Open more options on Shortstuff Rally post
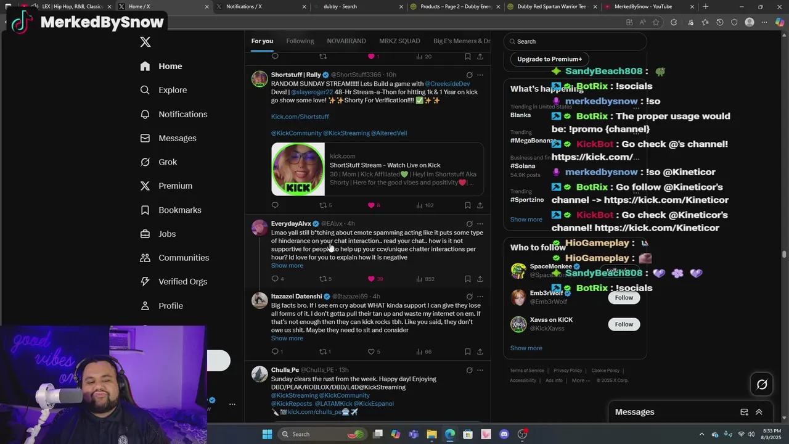This screenshot has width=789, height=444. (480, 75)
